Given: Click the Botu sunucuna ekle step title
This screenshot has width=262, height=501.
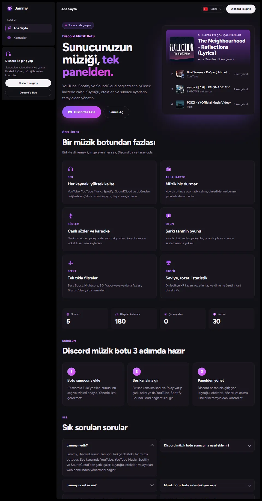Looking at the screenshot, I should point(84,380).
